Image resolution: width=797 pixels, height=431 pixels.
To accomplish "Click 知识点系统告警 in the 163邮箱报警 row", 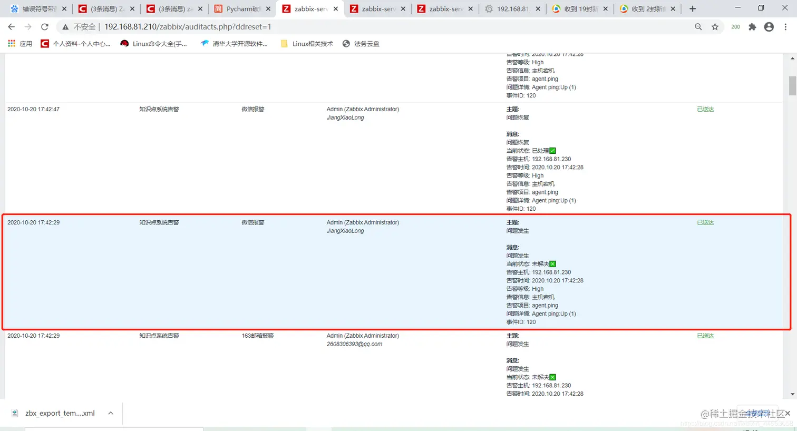I will 159,336.
